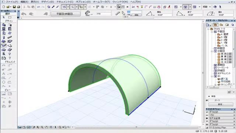This screenshot has height=133, width=236.
Task: Click the Pick Up Parameters eyedropper icon
Action: [53, 7]
